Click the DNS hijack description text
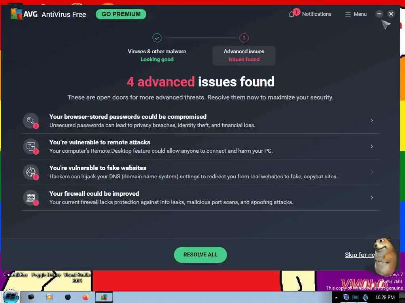This screenshot has width=405, height=303. (x=193, y=176)
